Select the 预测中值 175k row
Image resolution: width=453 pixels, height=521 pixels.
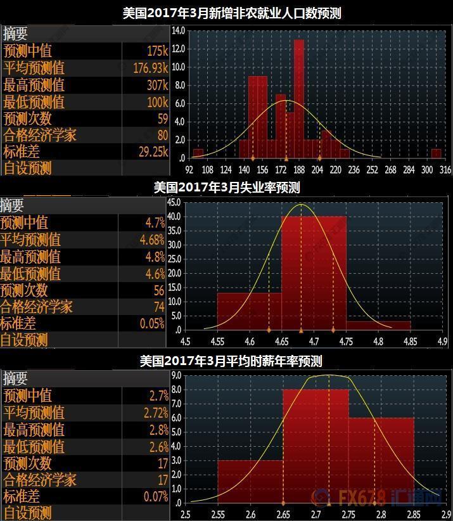[85, 51]
